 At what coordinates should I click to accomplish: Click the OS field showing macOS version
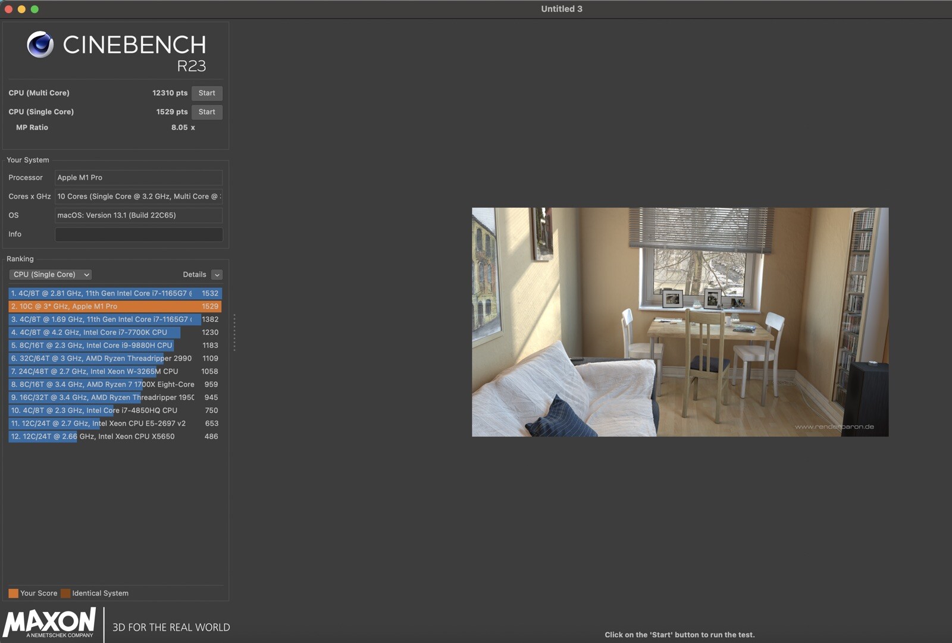click(x=139, y=215)
